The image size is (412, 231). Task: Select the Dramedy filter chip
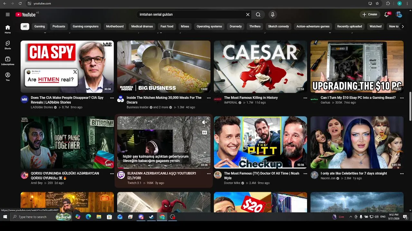click(x=236, y=26)
